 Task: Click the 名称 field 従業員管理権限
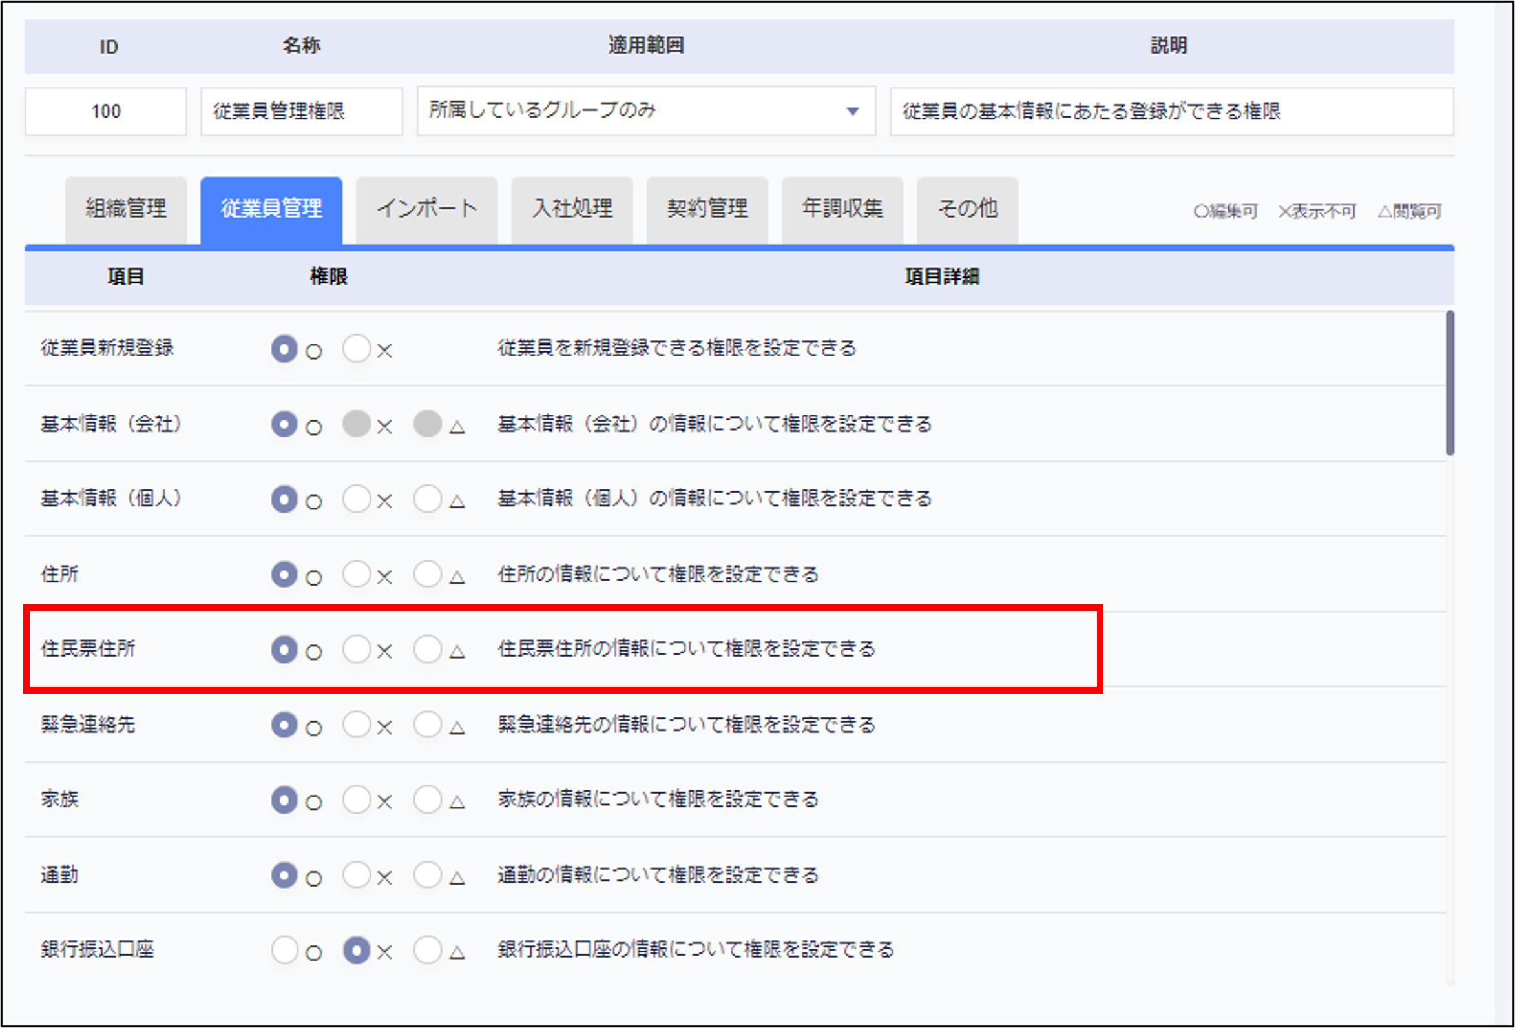301,112
